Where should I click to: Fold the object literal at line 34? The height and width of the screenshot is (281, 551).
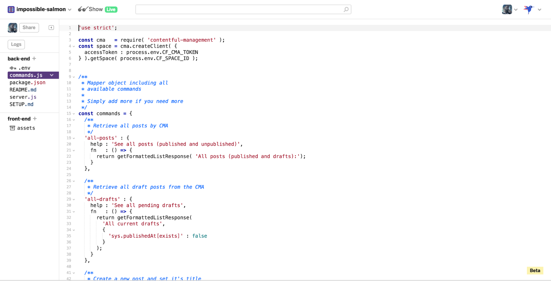[74, 230]
